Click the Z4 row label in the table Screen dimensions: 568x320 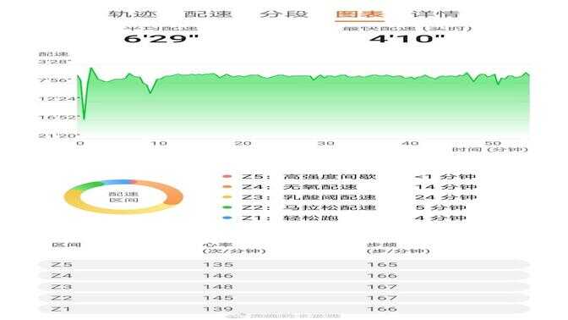click(x=61, y=276)
